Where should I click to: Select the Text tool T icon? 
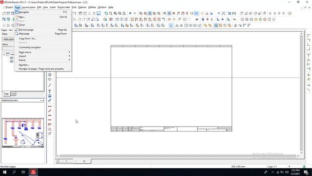(x=50, y=91)
